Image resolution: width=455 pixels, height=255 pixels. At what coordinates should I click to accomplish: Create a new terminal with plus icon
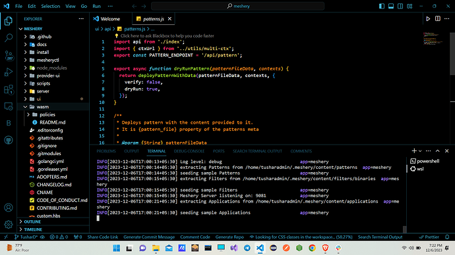coord(414,151)
